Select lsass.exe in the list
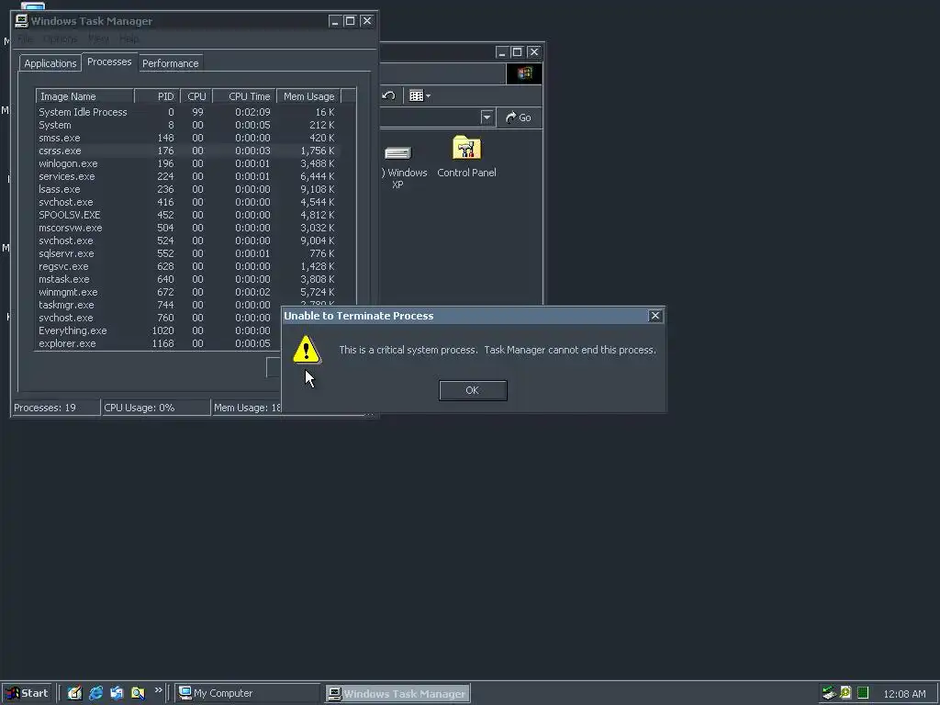 pos(187,189)
